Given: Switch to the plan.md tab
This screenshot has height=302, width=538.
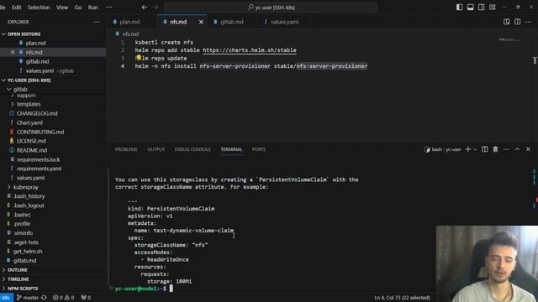Looking at the screenshot, I should click(x=129, y=22).
